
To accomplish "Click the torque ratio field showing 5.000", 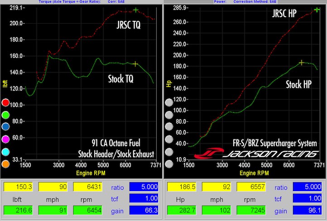I will click(144, 187).
